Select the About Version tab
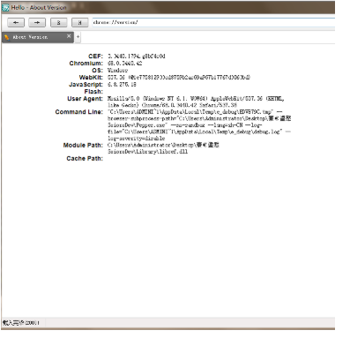350x353 pixels. click(37, 37)
